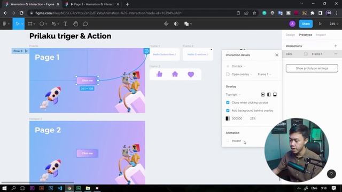The image size is (342, 192).
Task: Open the Windows Start menu
Action: point(4,188)
